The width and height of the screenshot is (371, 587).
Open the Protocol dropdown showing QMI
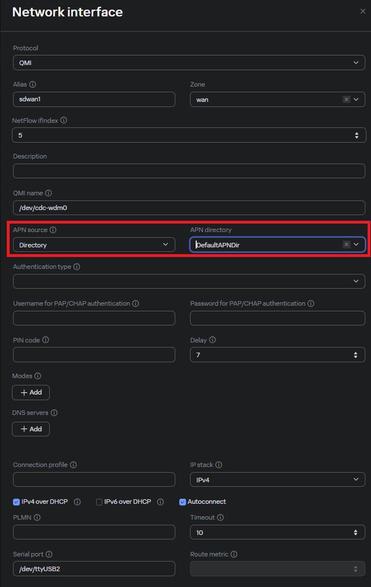click(x=189, y=63)
